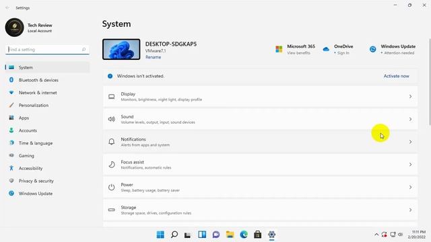This screenshot has width=431, height=242.
Task: Click the Display monitor icon
Action: [111, 97]
